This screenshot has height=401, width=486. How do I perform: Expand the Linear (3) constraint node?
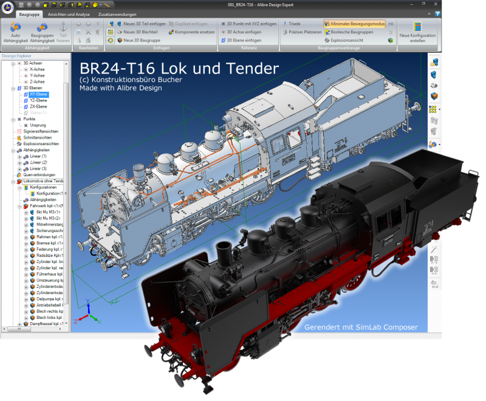pyautogui.click(x=19, y=169)
